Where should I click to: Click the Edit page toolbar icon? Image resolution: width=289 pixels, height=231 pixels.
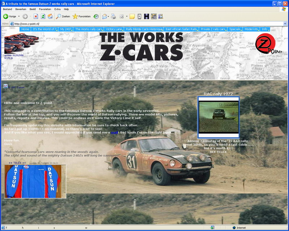[x=121, y=16]
